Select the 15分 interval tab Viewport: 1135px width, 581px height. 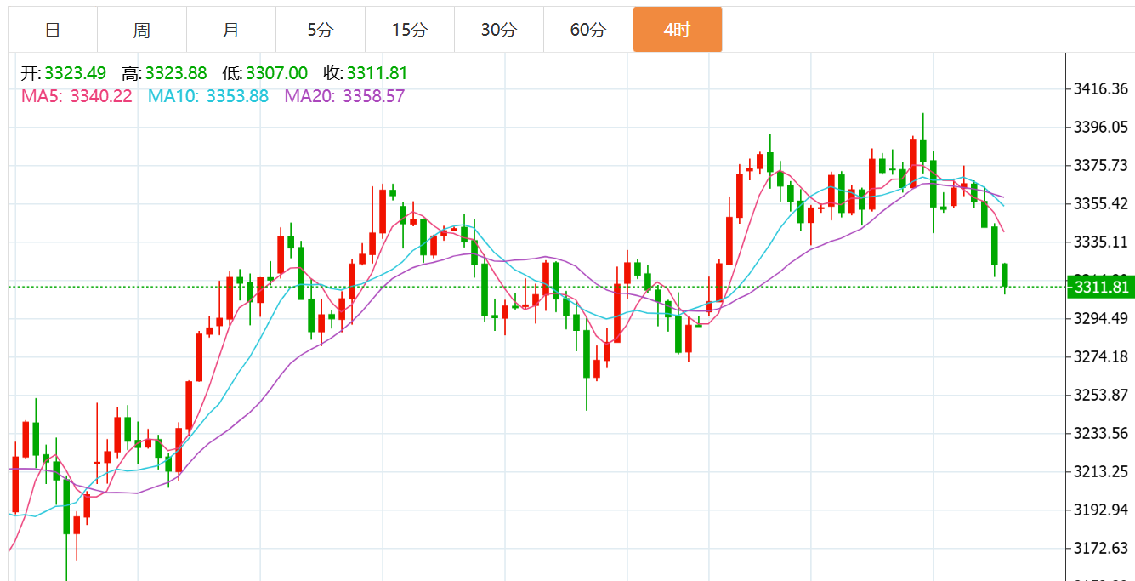(410, 30)
